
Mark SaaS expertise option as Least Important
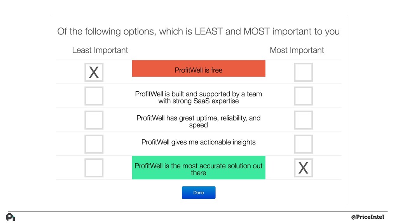(94, 96)
